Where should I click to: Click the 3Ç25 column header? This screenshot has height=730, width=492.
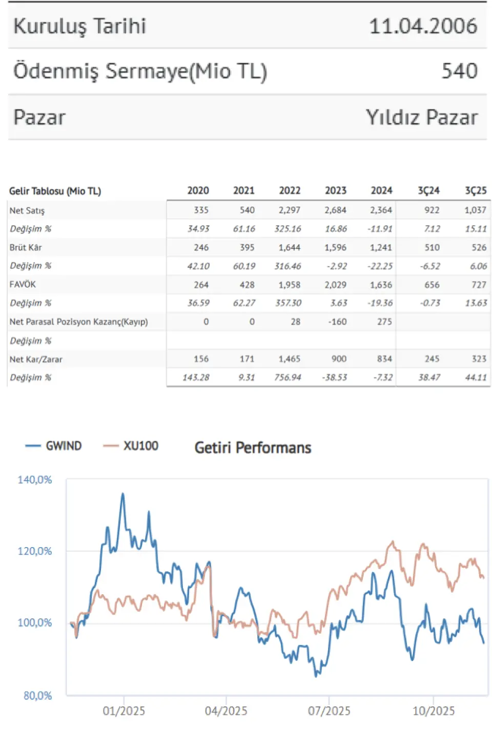tap(476, 191)
